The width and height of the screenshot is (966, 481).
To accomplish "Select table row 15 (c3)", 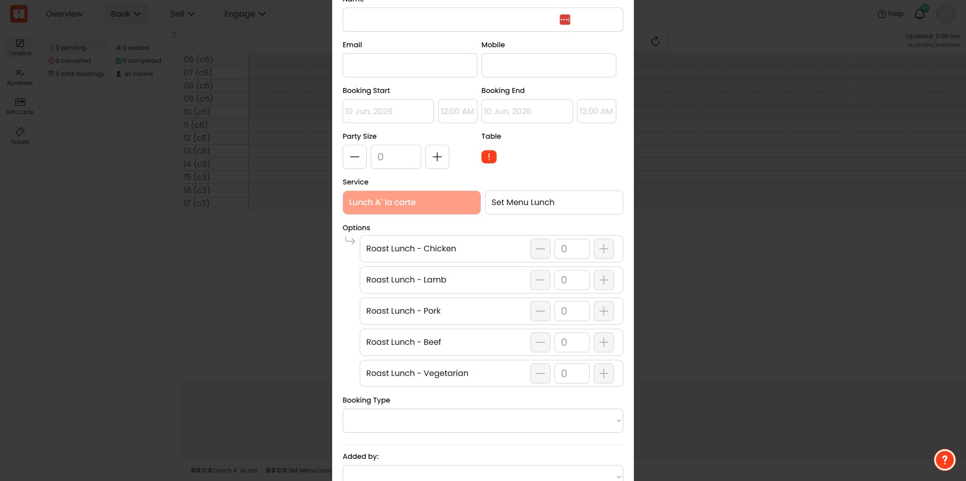I will pyautogui.click(x=214, y=177).
